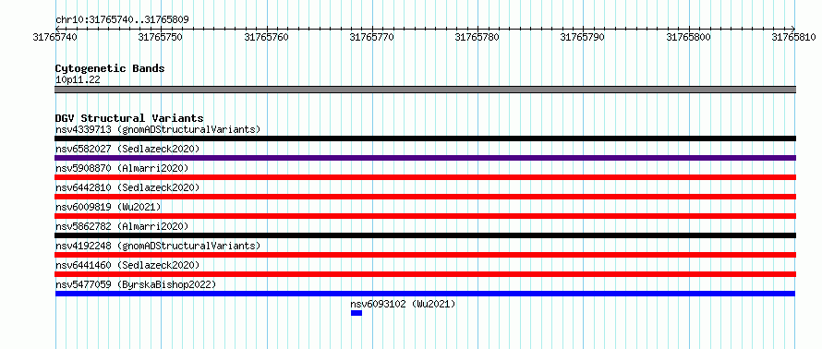Open the nsv5862782 (Almarri2020) label
822x349 pixels.
[122, 226]
